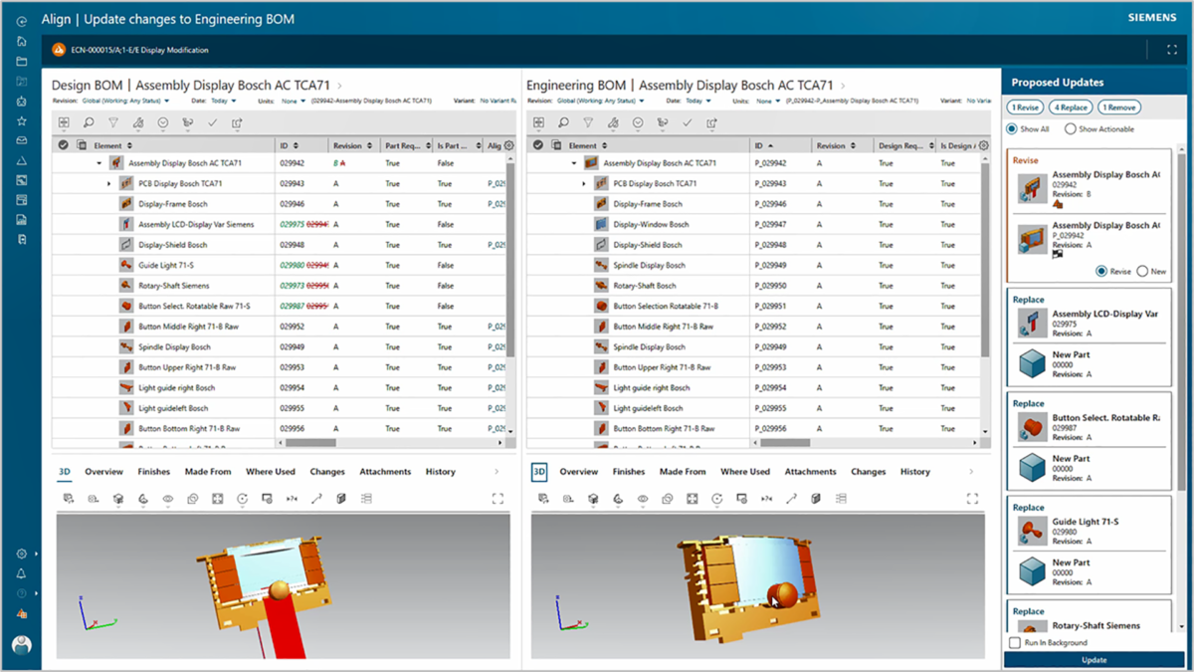Open Design BOM table column settings gear
Viewport: 1194px width, 672px height.
click(x=509, y=145)
